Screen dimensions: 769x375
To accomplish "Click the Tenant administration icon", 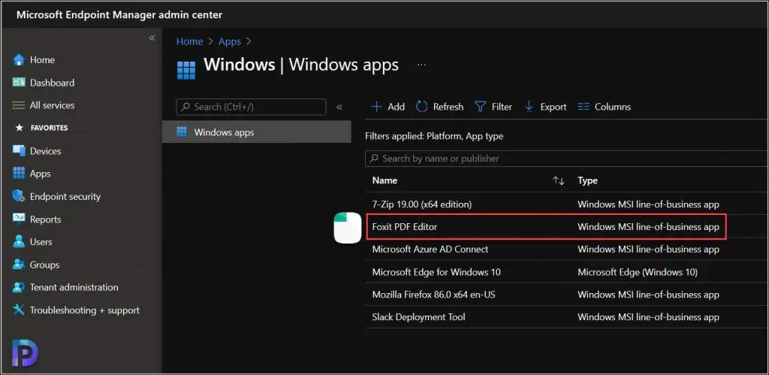I will coord(19,287).
